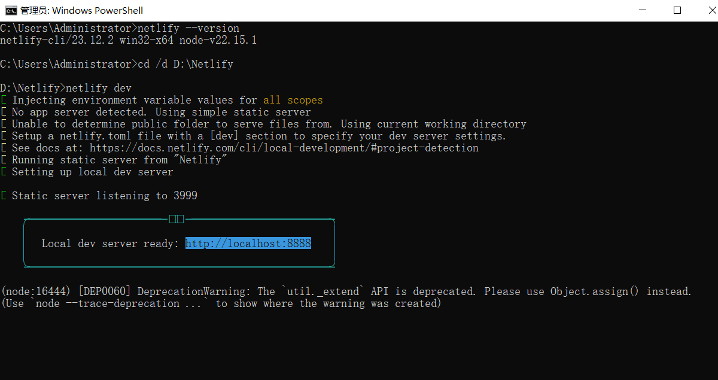Click the 'Static server listening to 3999' line
The image size is (718, 380).
99,196
